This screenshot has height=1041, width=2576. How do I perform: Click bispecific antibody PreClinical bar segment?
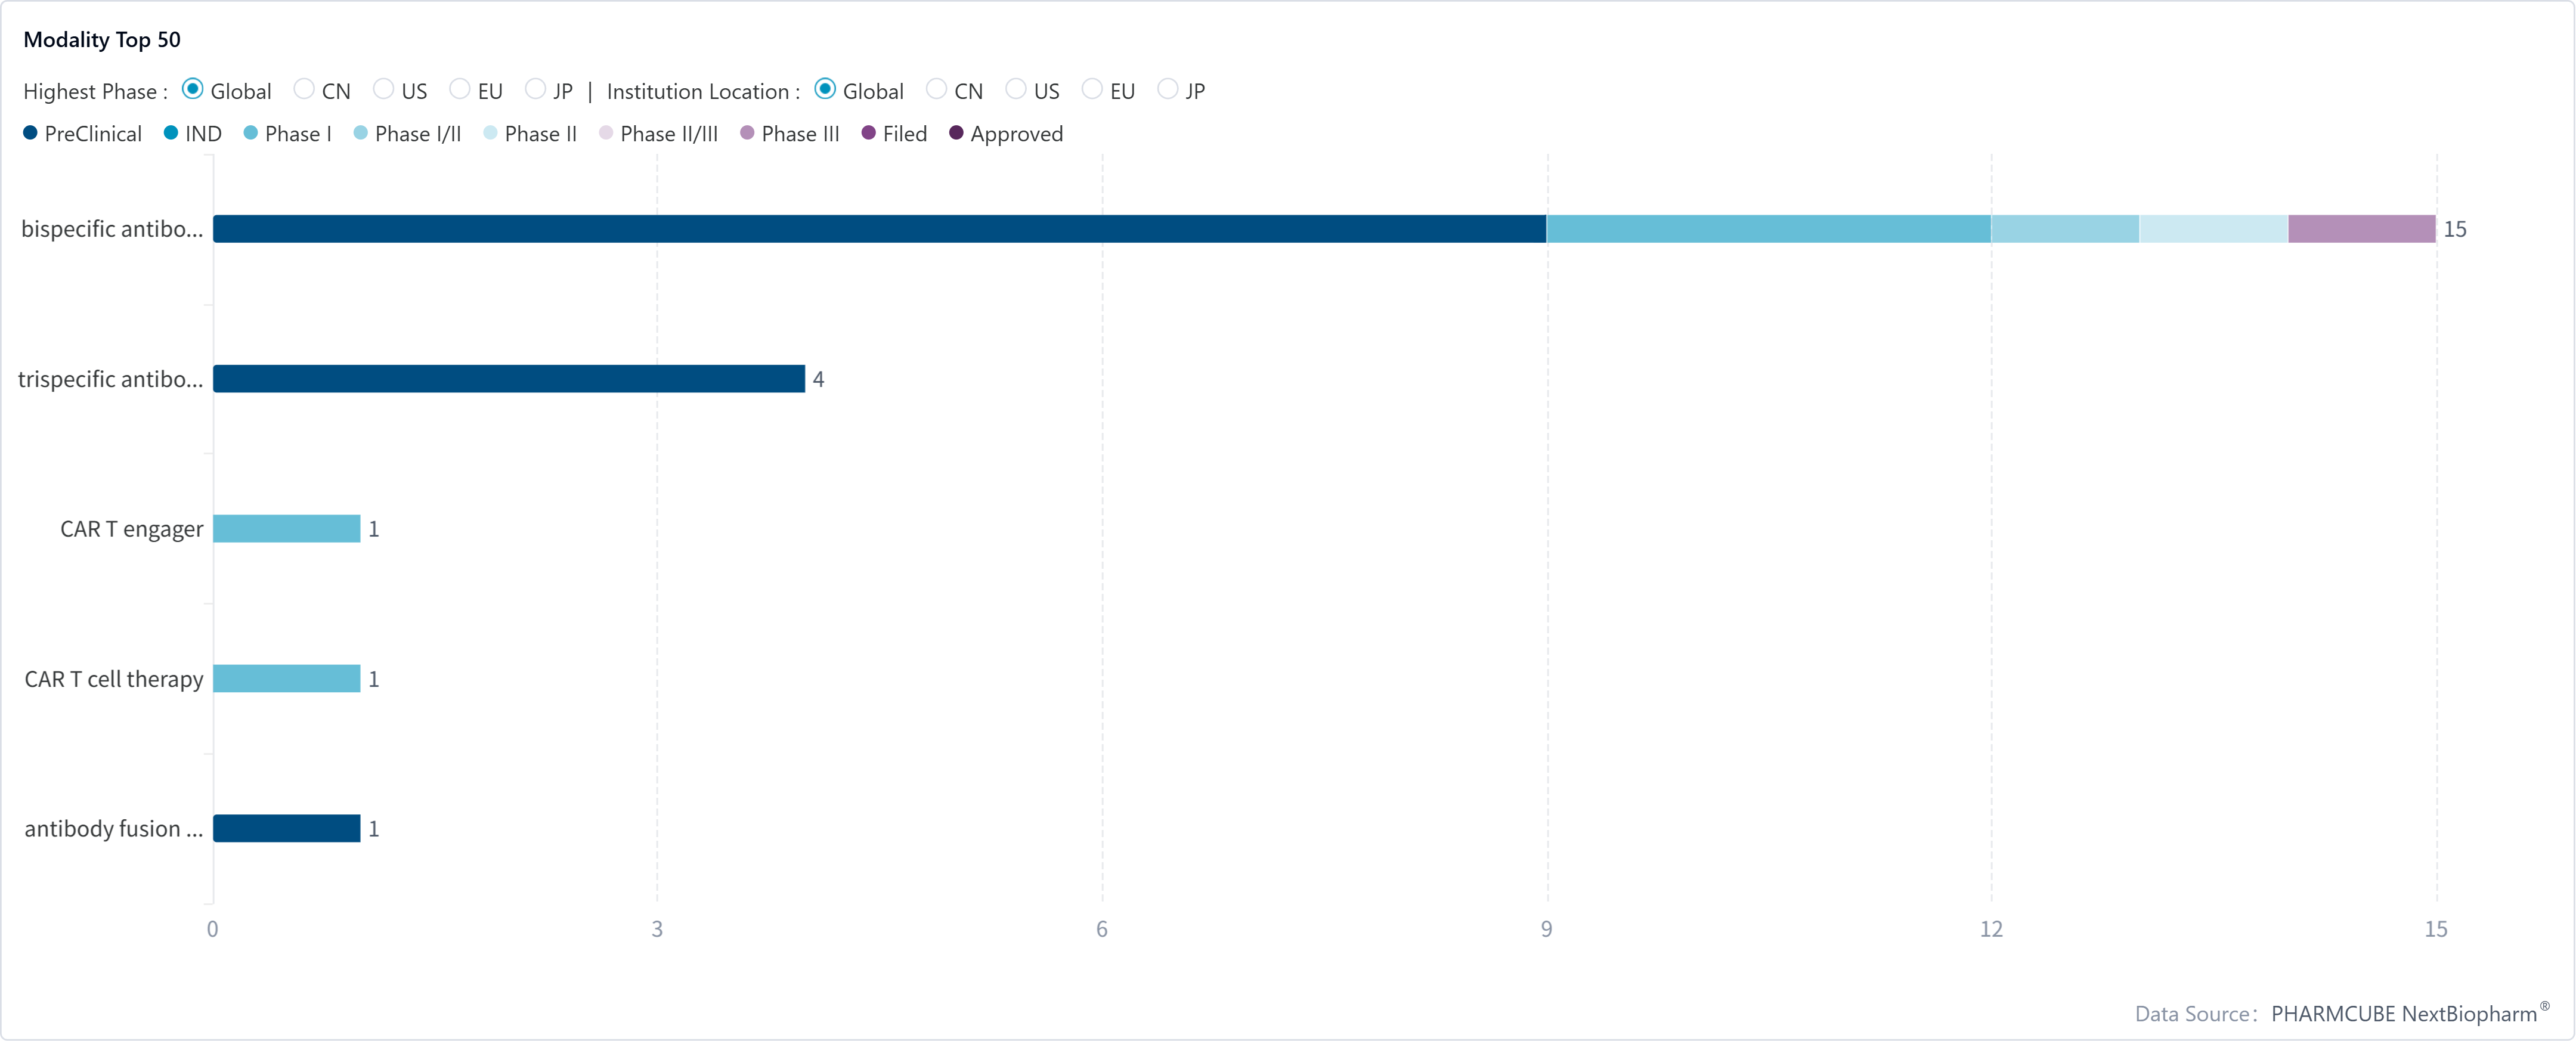coord(880,229)
